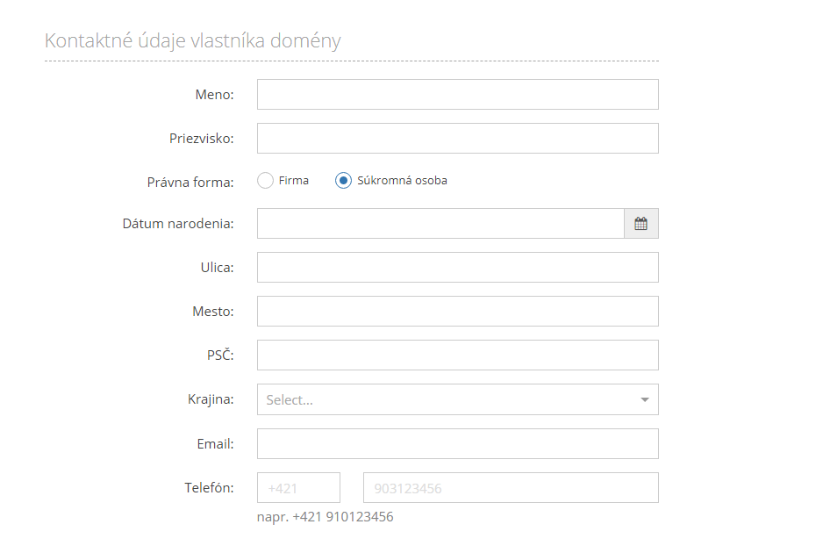
Task: Click the Dátum narodenia text input
Action: tap(440, 224)
